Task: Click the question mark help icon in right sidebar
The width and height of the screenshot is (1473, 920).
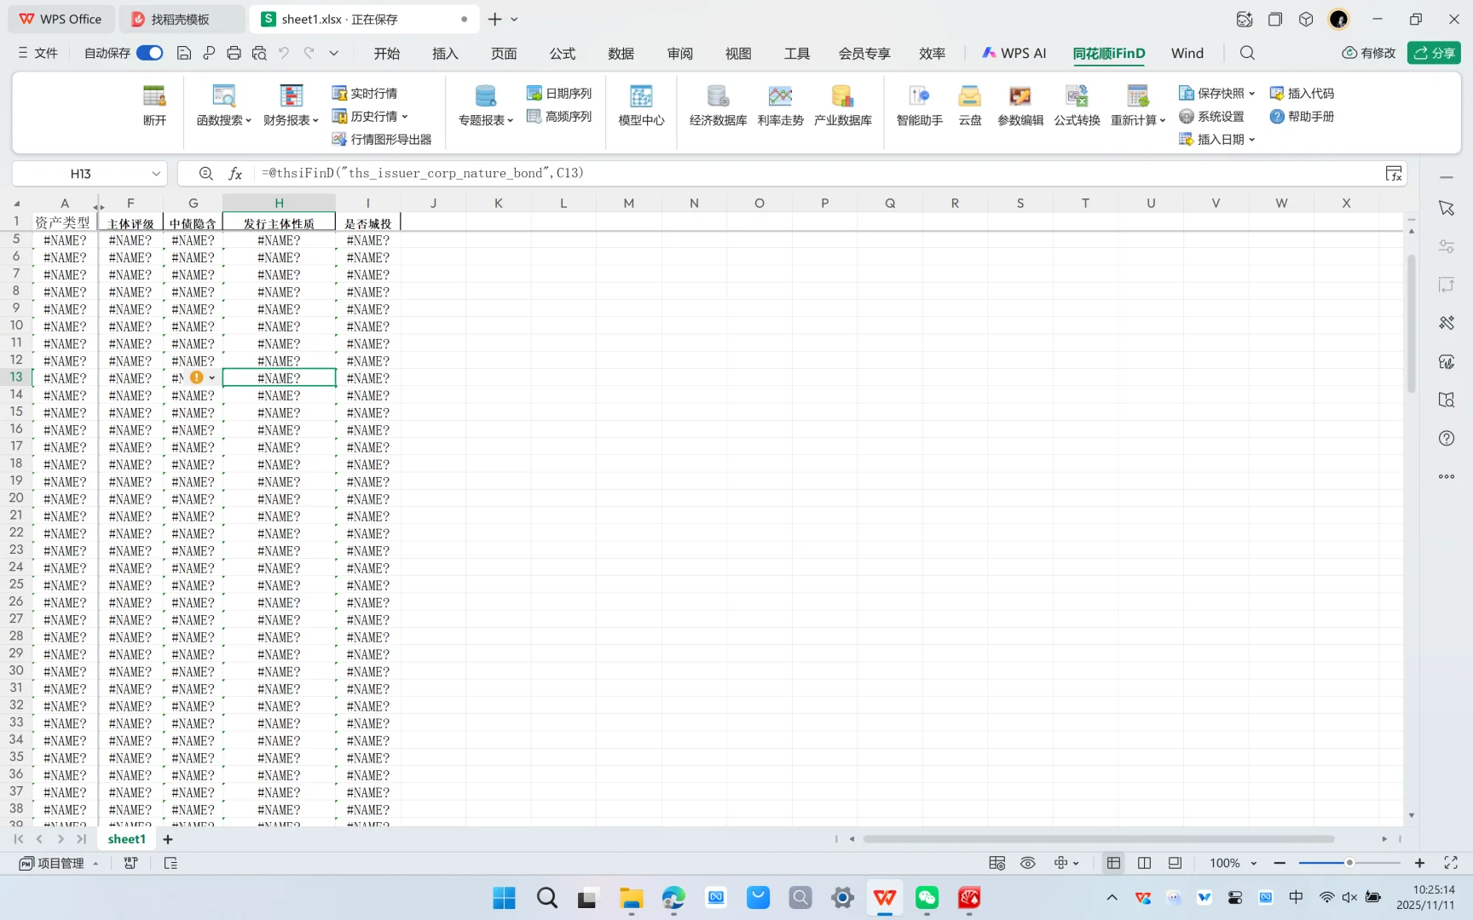Action: pyautogui.click(x=1447, y=439)
